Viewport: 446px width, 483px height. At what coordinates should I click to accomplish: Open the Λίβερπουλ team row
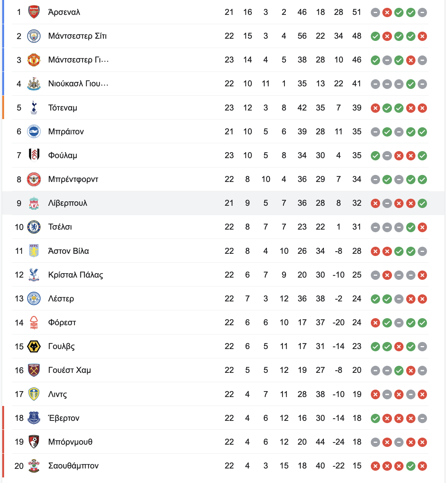223,203
